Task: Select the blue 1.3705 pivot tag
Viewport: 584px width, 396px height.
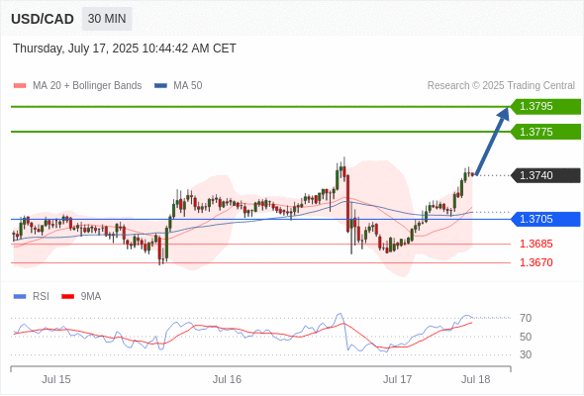Action: [545, 219]
